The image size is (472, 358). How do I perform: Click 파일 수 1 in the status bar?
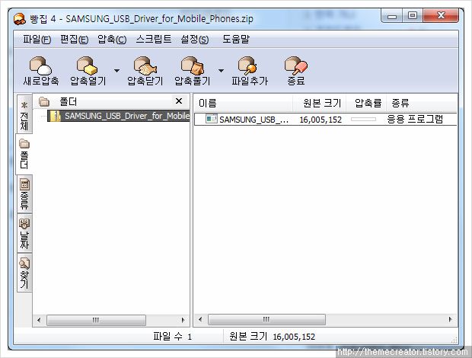tap(173, 337)
